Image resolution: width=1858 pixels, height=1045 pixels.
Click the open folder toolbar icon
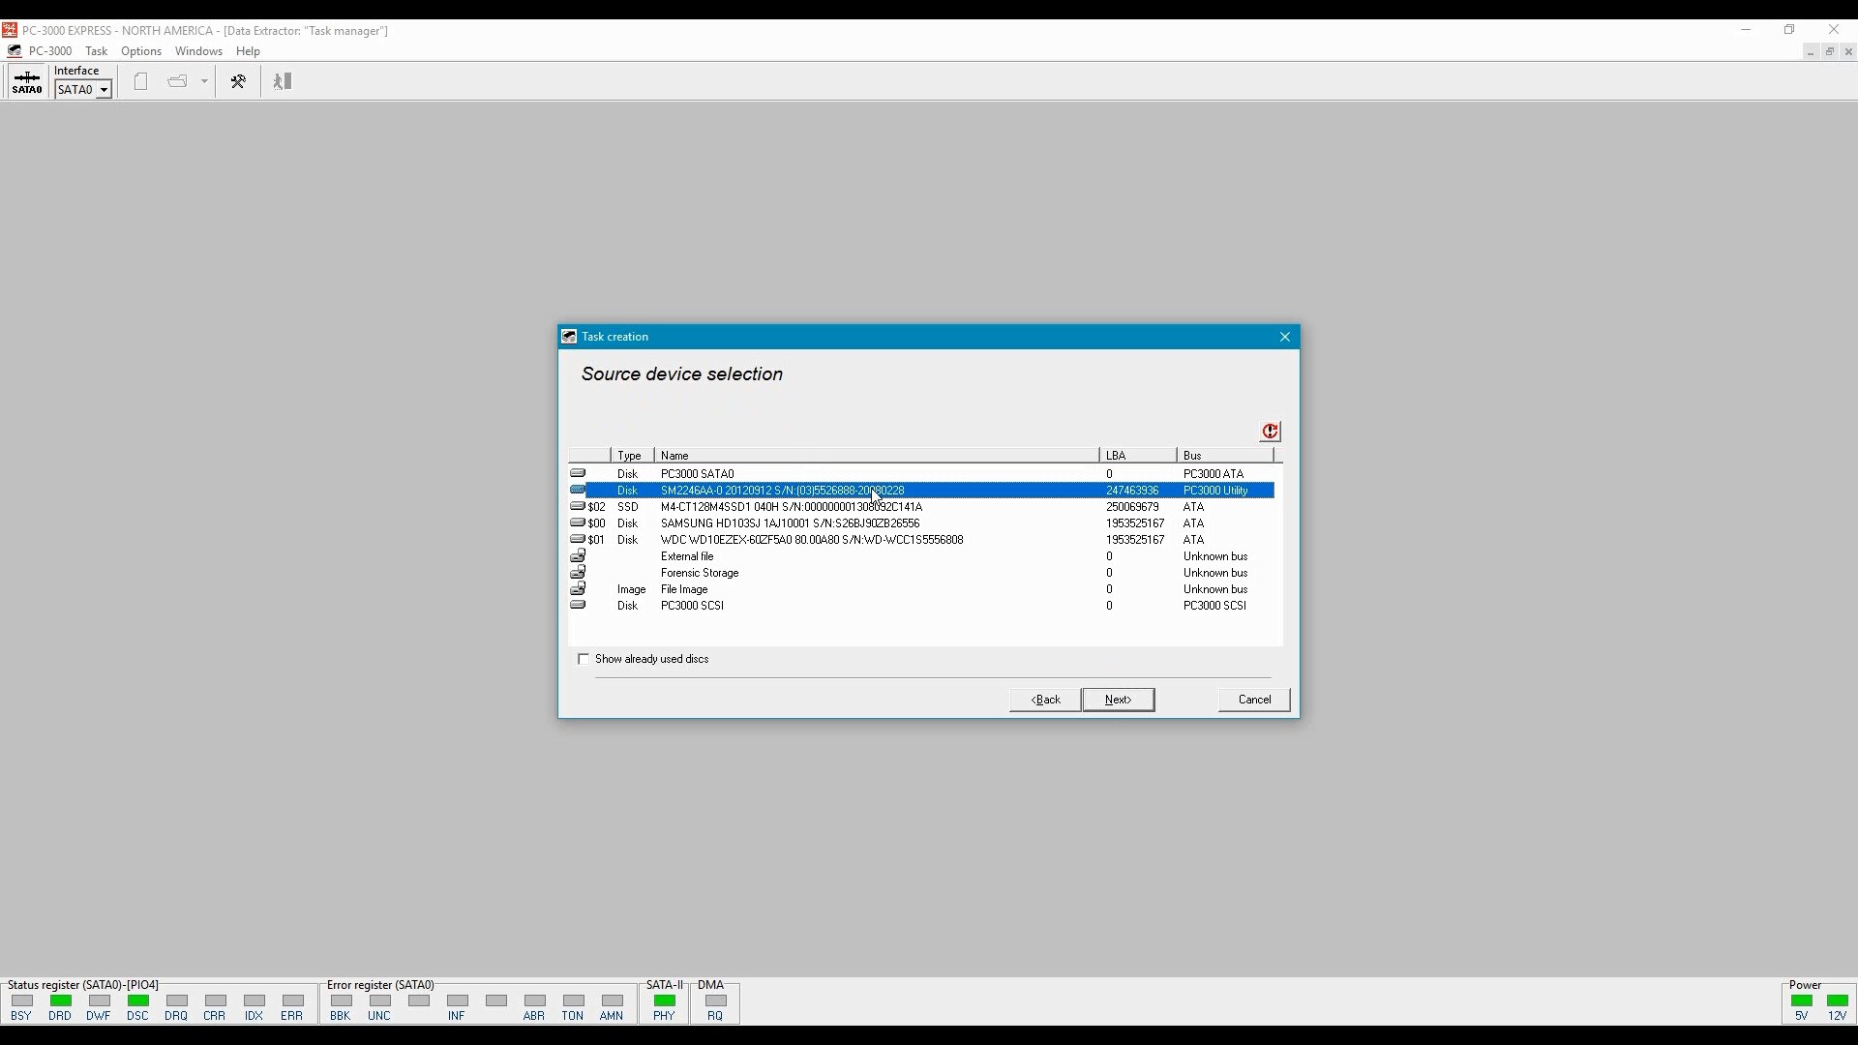tap(178, 82)
